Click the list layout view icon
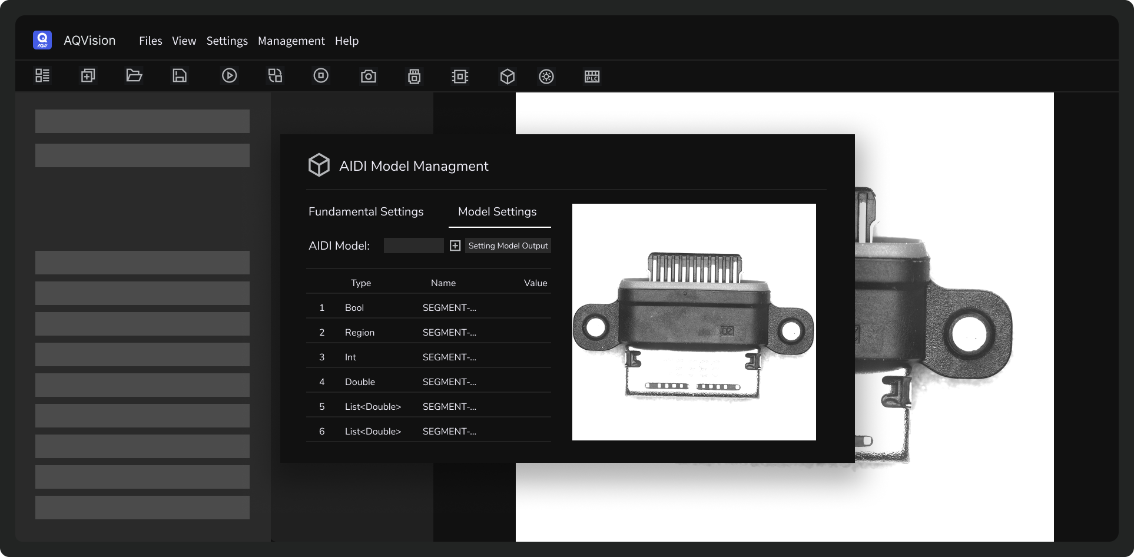This screenshot has height=557, width=1134. pos(42,76)
